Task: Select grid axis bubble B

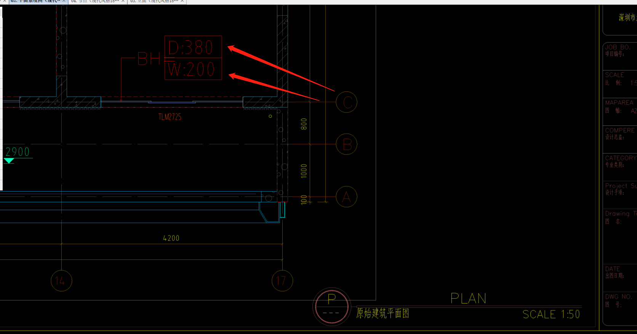Action: (347, 144)
